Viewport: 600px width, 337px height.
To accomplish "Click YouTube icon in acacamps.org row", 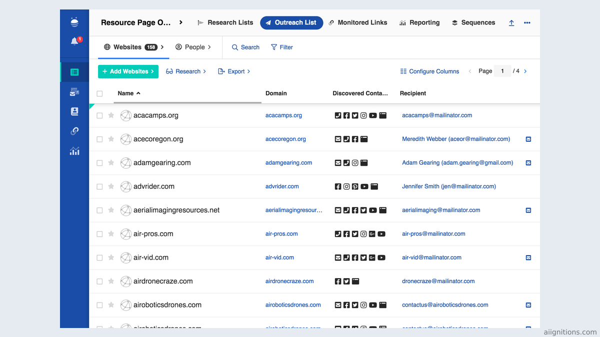I will [373, 115].
